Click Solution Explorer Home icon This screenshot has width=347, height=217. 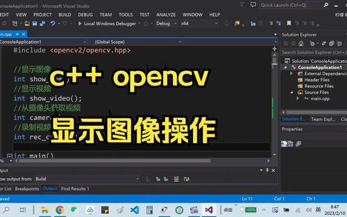301,43
